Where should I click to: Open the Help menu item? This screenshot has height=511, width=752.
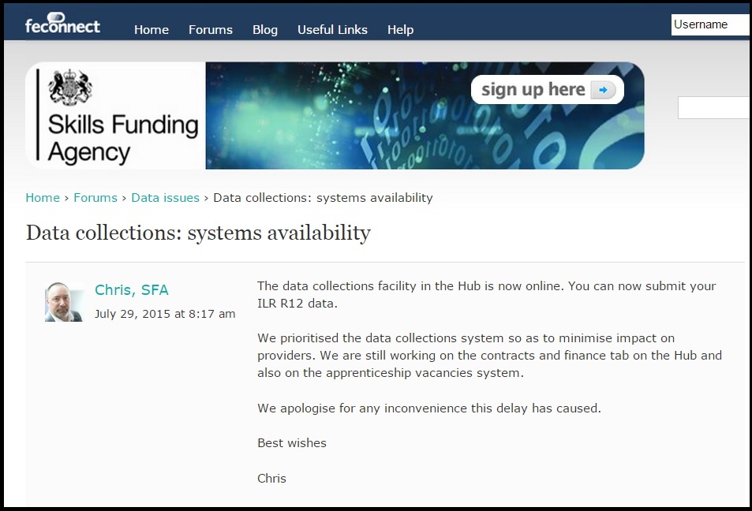point(400,30)
